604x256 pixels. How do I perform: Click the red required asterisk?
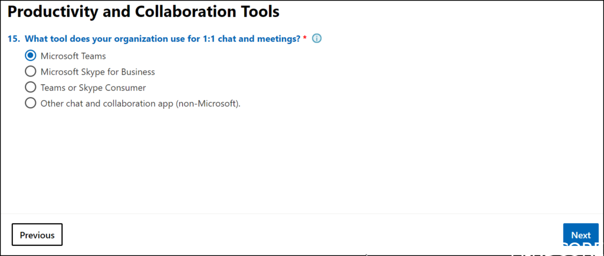pos(305,39)
